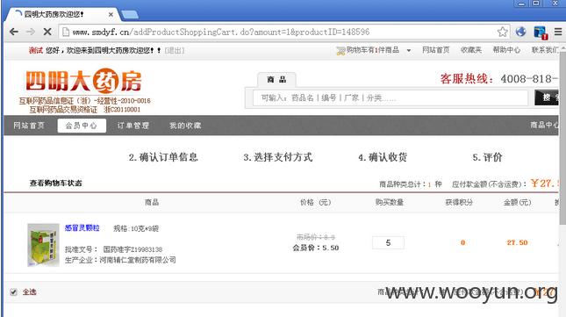Click the purchase quantity field showing 5
Viewport: 566px width, 317px height.
click(x=388, y=242)
